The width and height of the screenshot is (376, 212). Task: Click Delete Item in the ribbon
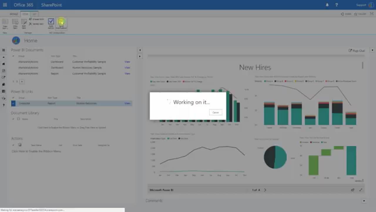36,24
